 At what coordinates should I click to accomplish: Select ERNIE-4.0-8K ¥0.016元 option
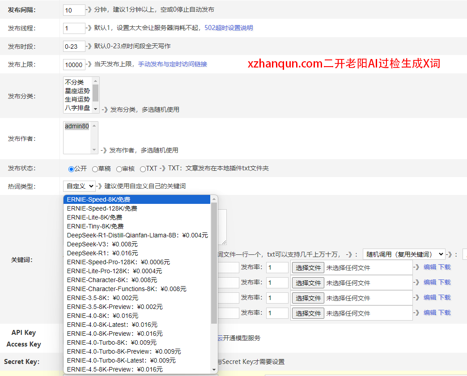click(137, 316)
